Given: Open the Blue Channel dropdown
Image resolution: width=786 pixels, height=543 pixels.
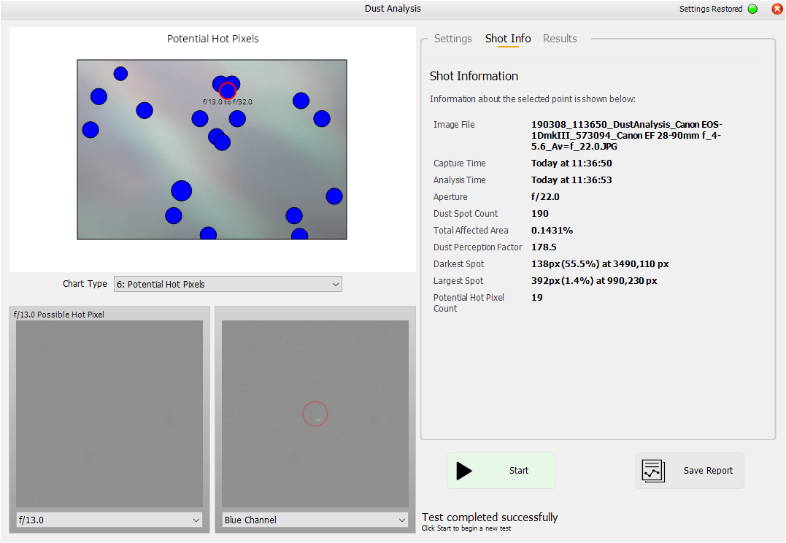Looking at the screenshot, I should 315,520.
